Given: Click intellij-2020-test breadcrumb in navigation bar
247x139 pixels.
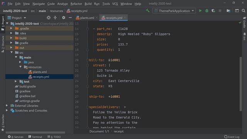Looking at the screenshot, I should pos(15,11).
